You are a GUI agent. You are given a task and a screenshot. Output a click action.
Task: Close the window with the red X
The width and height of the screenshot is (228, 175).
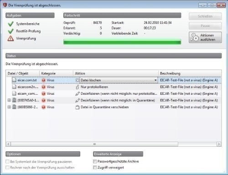pyautogui.click(x=221, y=5)
